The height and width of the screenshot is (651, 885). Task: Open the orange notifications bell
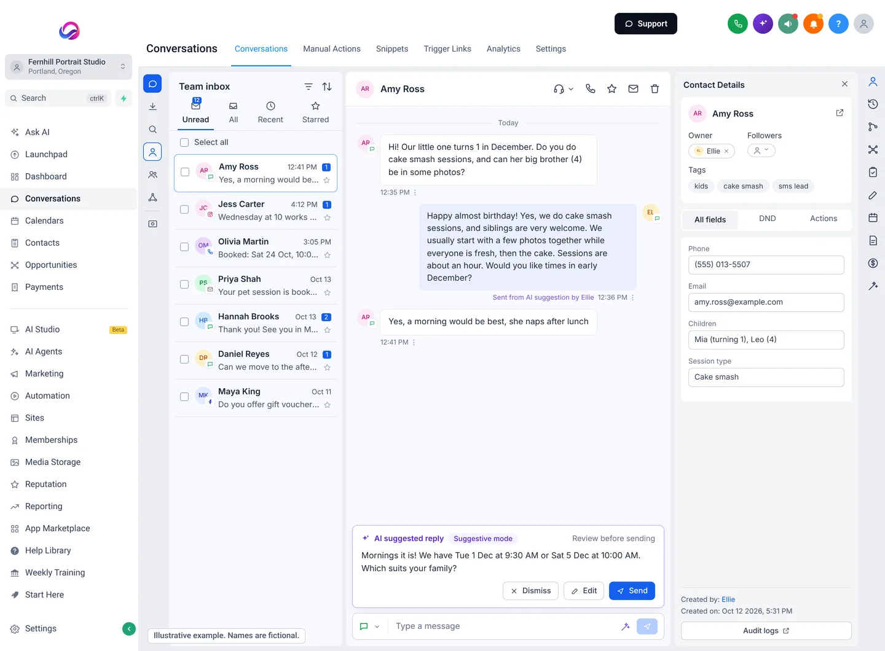point(813,24)
